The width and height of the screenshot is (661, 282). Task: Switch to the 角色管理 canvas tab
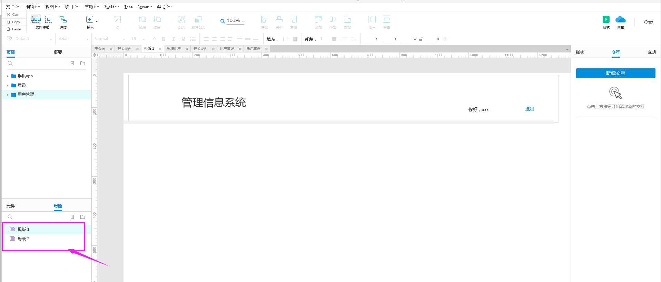[254, 49]
